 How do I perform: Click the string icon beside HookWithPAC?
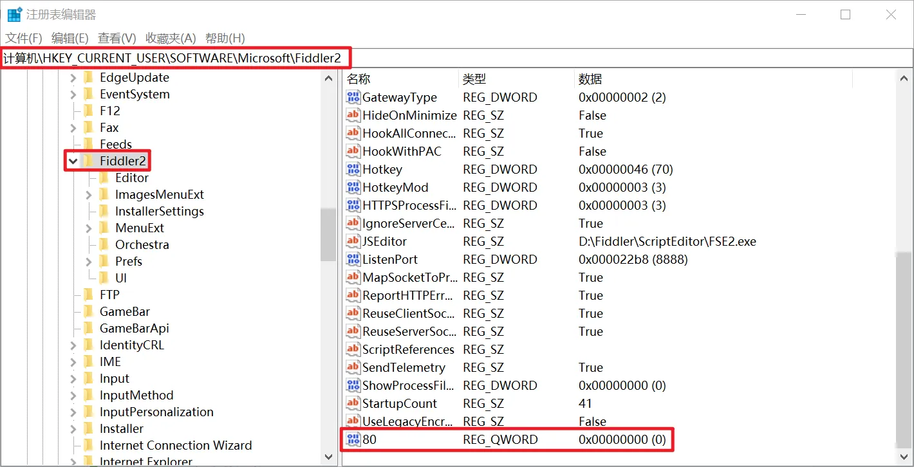(x=353, y=151)
